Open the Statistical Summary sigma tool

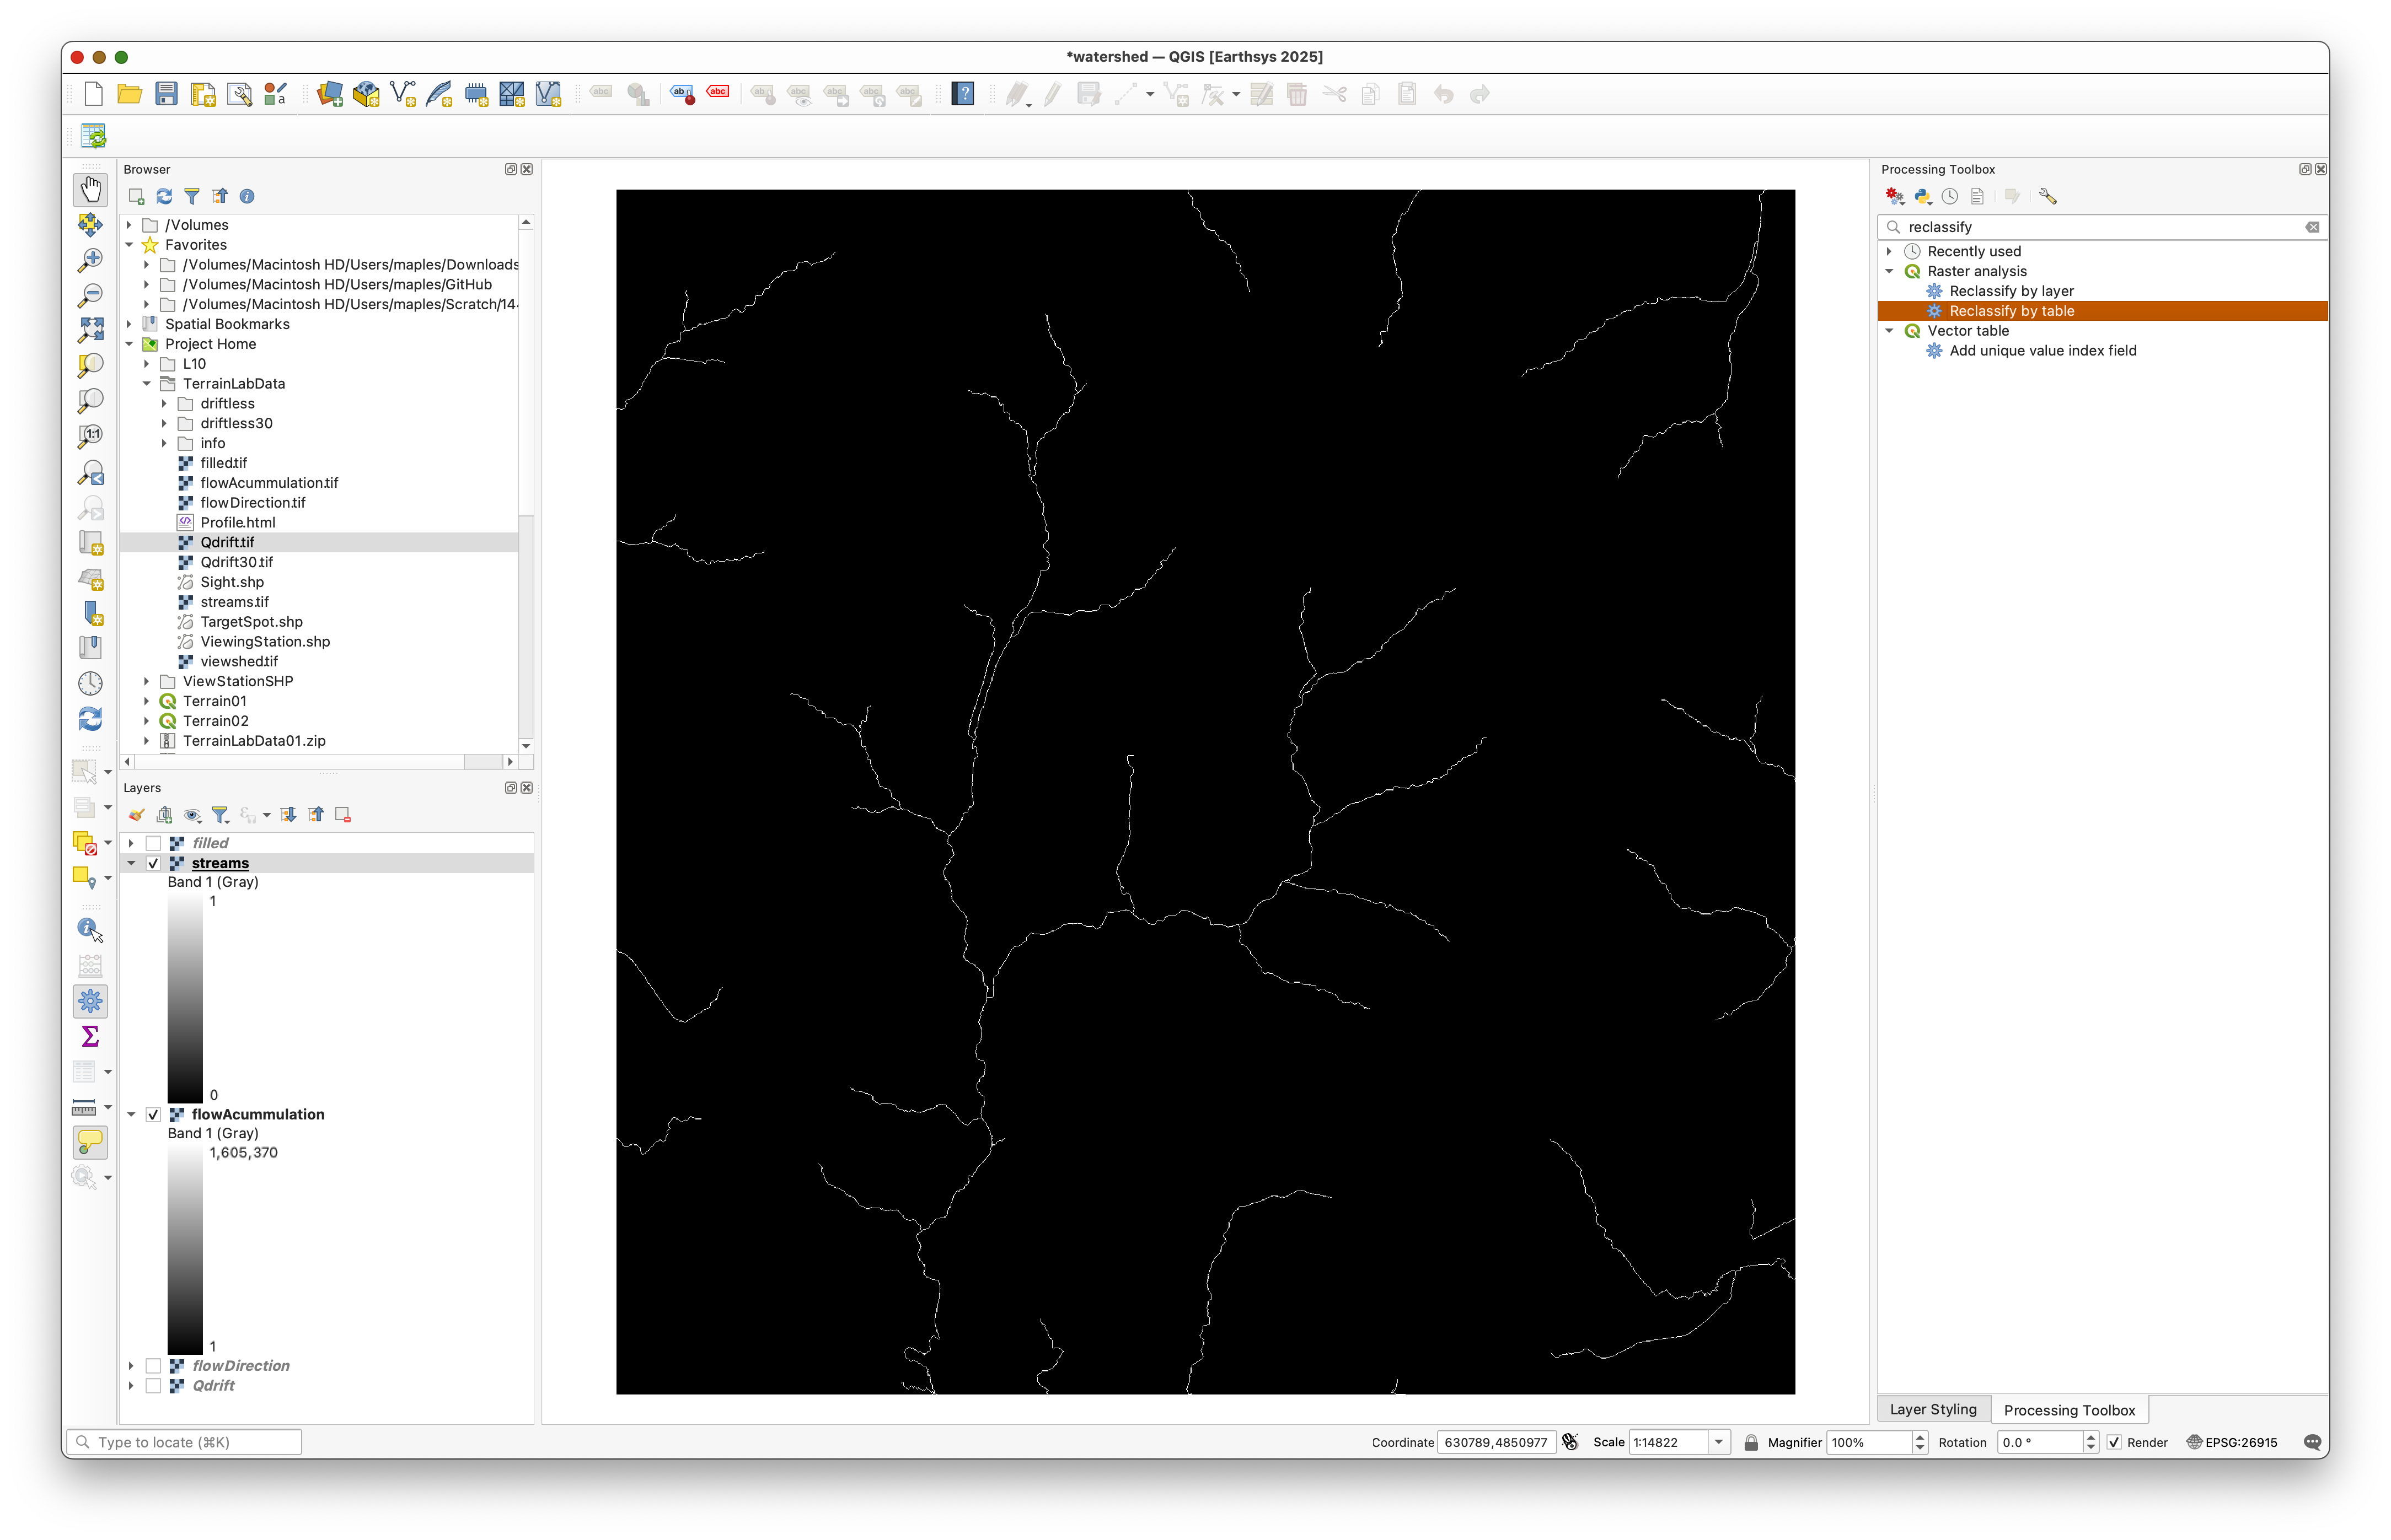click(90, 1036)
